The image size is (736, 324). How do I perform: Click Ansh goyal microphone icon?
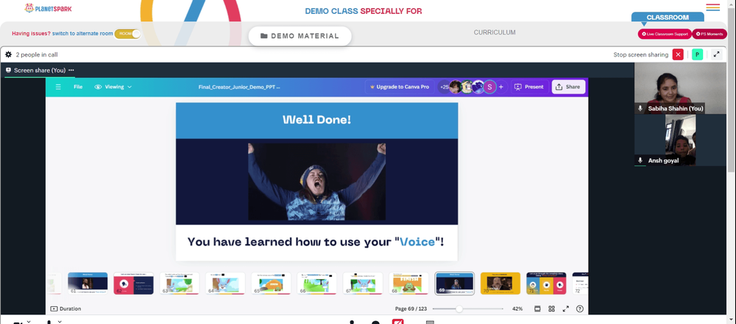click(x=640, y=160)
